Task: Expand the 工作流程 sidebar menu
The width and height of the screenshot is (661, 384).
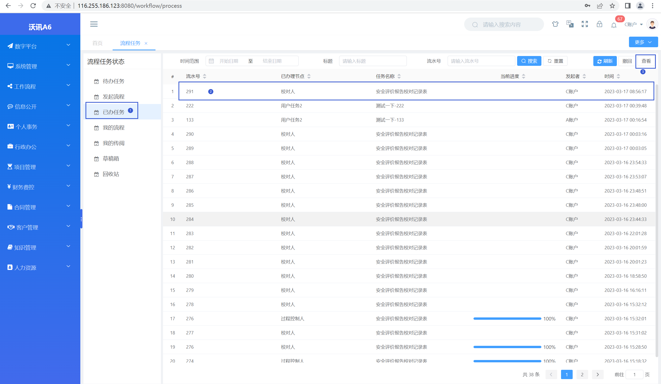Action: [x=40, y=86]
